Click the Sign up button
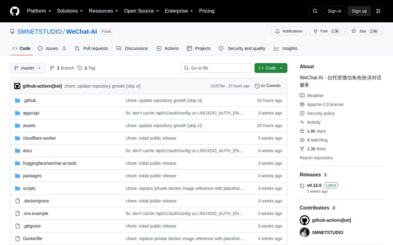Image resolution: width=393 pixels, height=245 pixels. [x=359, y=11]
